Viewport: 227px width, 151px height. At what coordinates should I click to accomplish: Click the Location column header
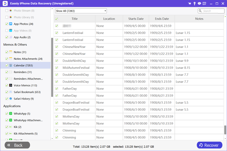pos(109,19)
